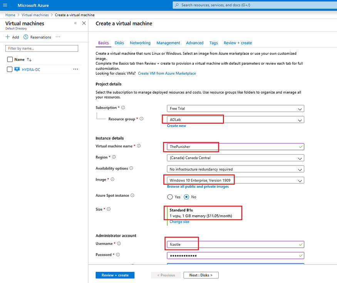The image size is (337, 283).
Task: Click the Review + create button
Action: point(115,275)
